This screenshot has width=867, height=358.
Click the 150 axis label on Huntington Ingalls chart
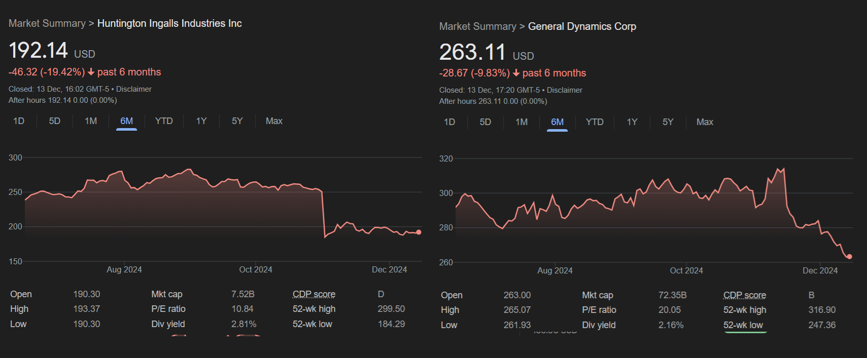[x=15, y=261]
